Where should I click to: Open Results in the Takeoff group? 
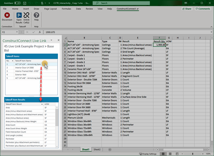19,18
